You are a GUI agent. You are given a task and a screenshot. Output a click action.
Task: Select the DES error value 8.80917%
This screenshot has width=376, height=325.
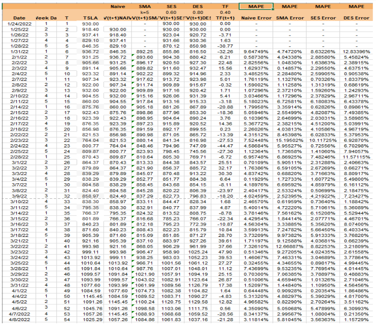[357, 174]
